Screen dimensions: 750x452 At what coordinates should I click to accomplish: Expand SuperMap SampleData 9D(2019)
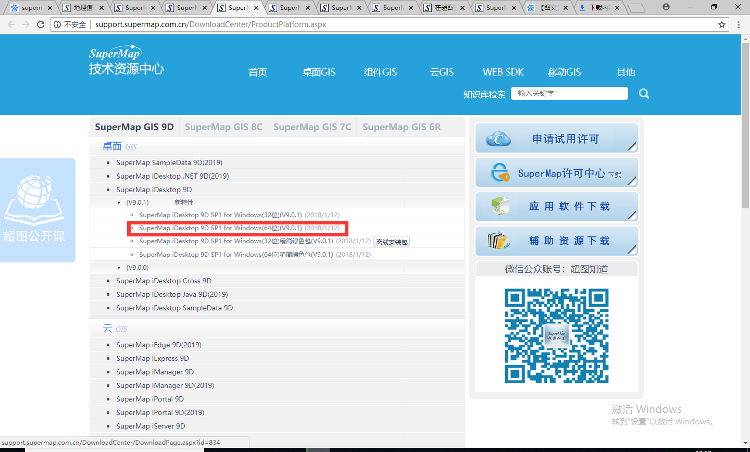169,162
